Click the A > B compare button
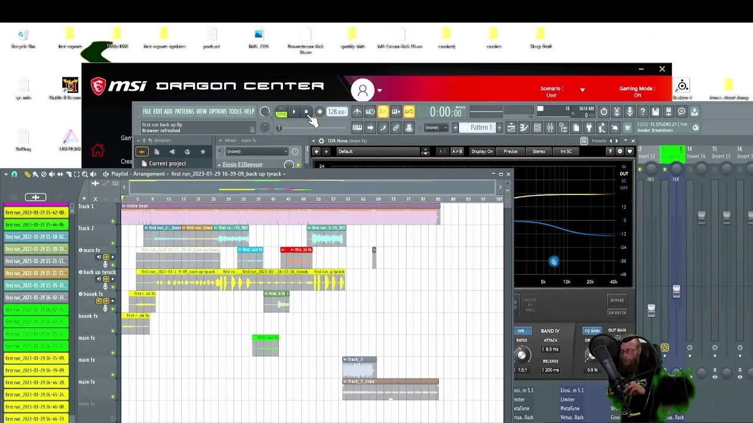Image resolution: width=753 pixels, height=423 pixels. coord(457,152)
